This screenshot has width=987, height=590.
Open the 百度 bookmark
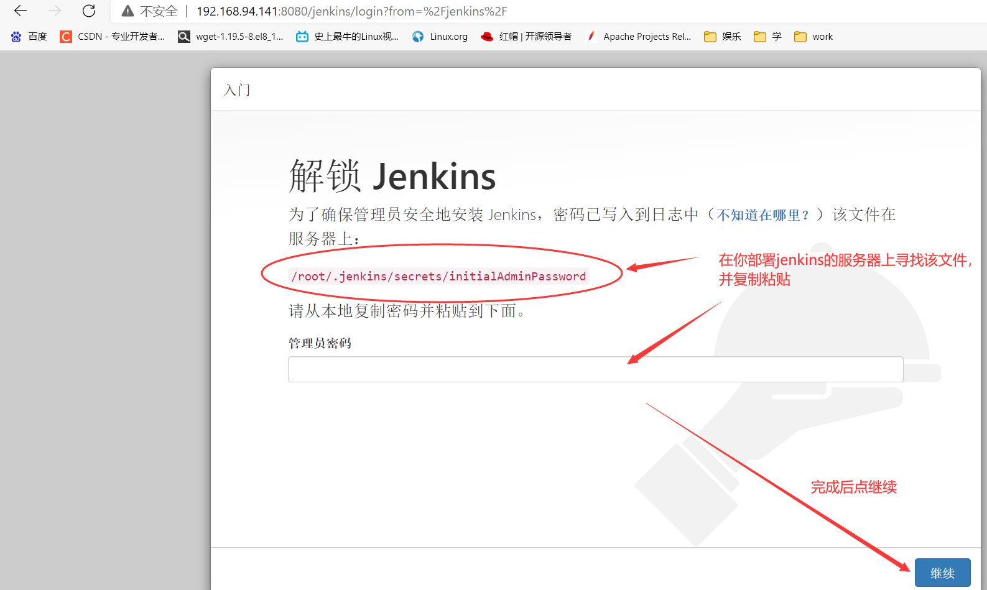point(29,37)
